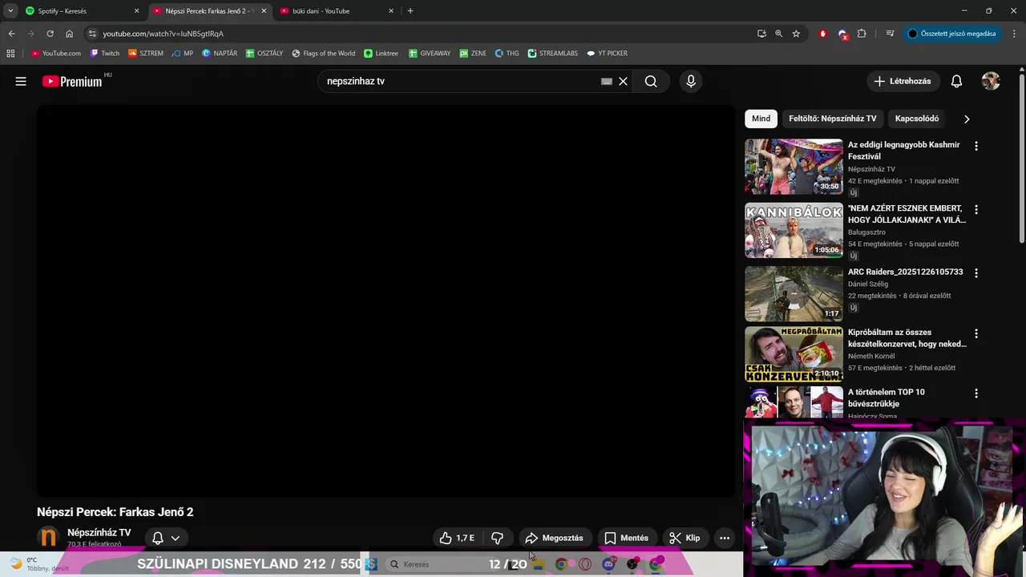1026x577 pixels.
Task: Go to YouTube Premium home logo
Action: coord(72,81)
